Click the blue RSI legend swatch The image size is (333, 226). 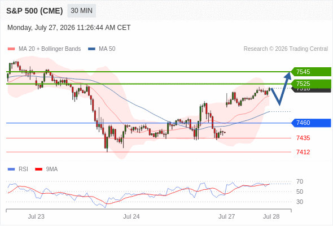[x=11, y=169]
